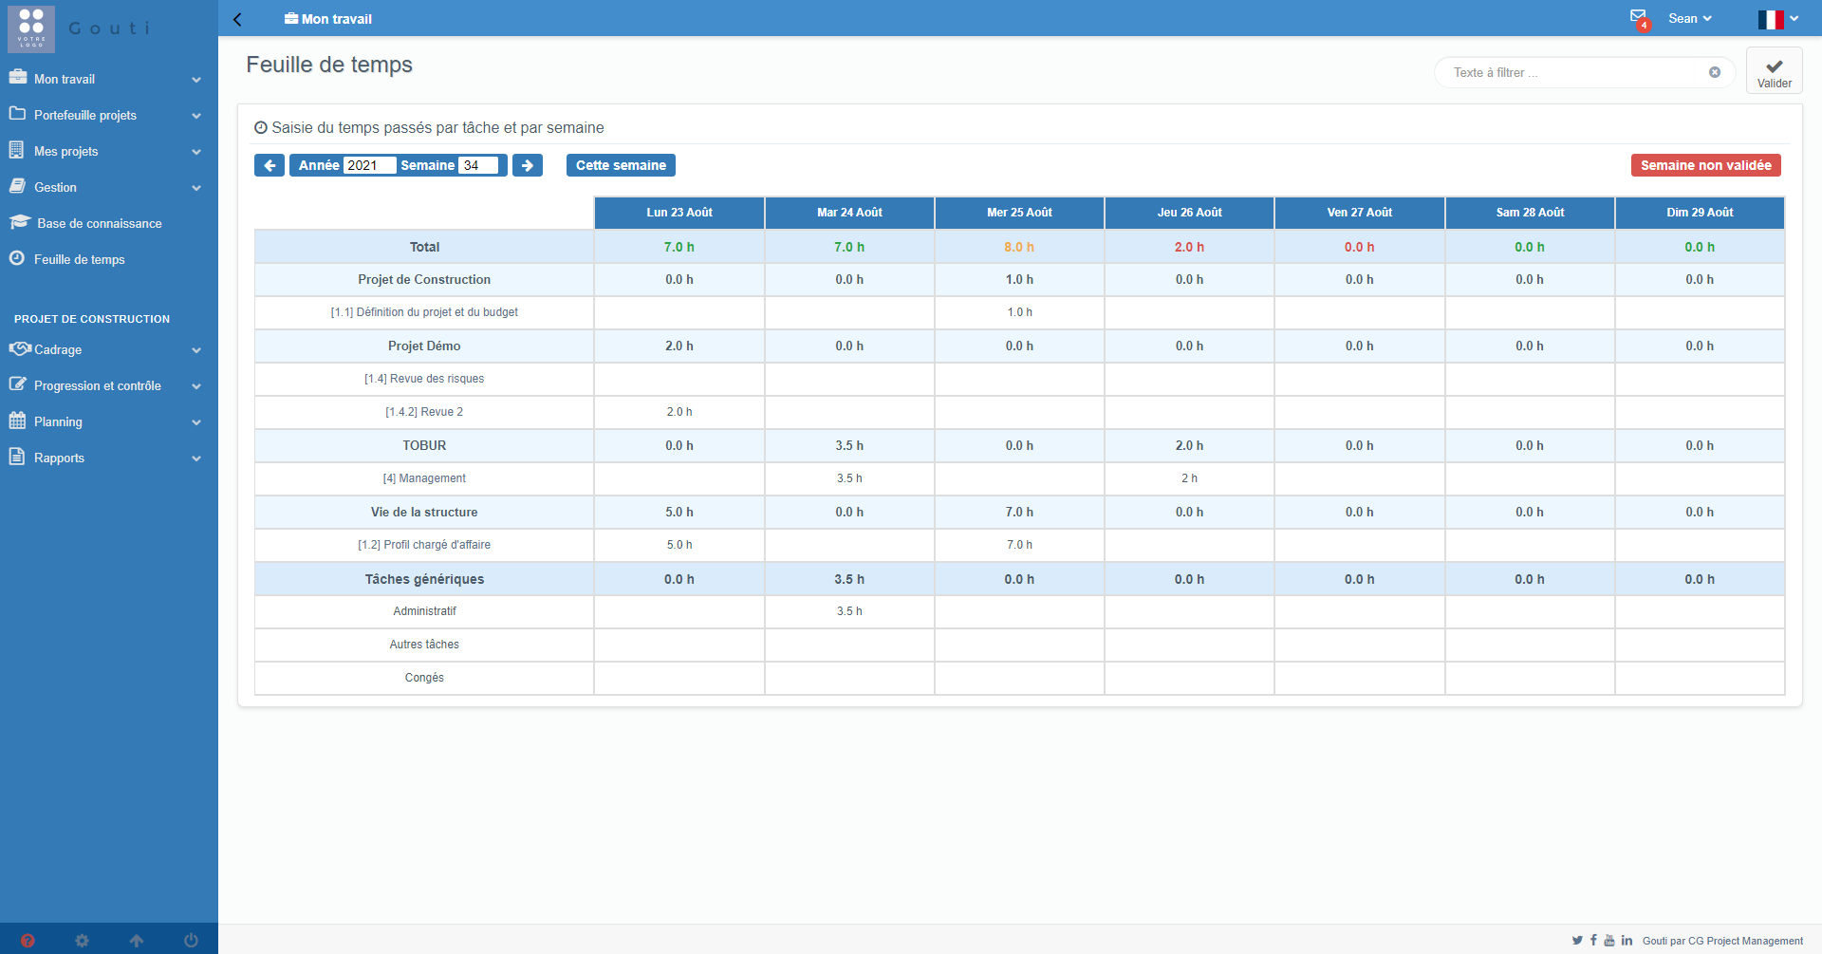Click the Gouti logo icon
The image size is (1822, 954).
pyautogui.click(x=31, y=28)
